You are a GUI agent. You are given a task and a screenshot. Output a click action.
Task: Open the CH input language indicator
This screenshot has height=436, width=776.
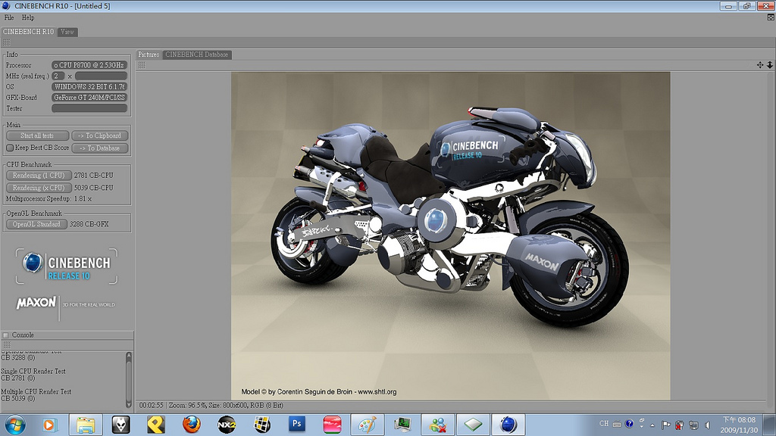(604, 424)
